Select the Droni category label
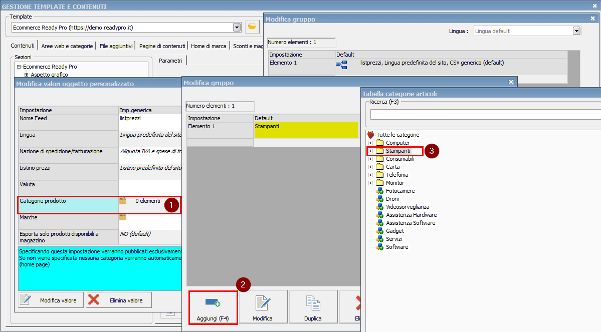Image resolution: width=601 pixels, height=332 pixels. coord(392,199)
